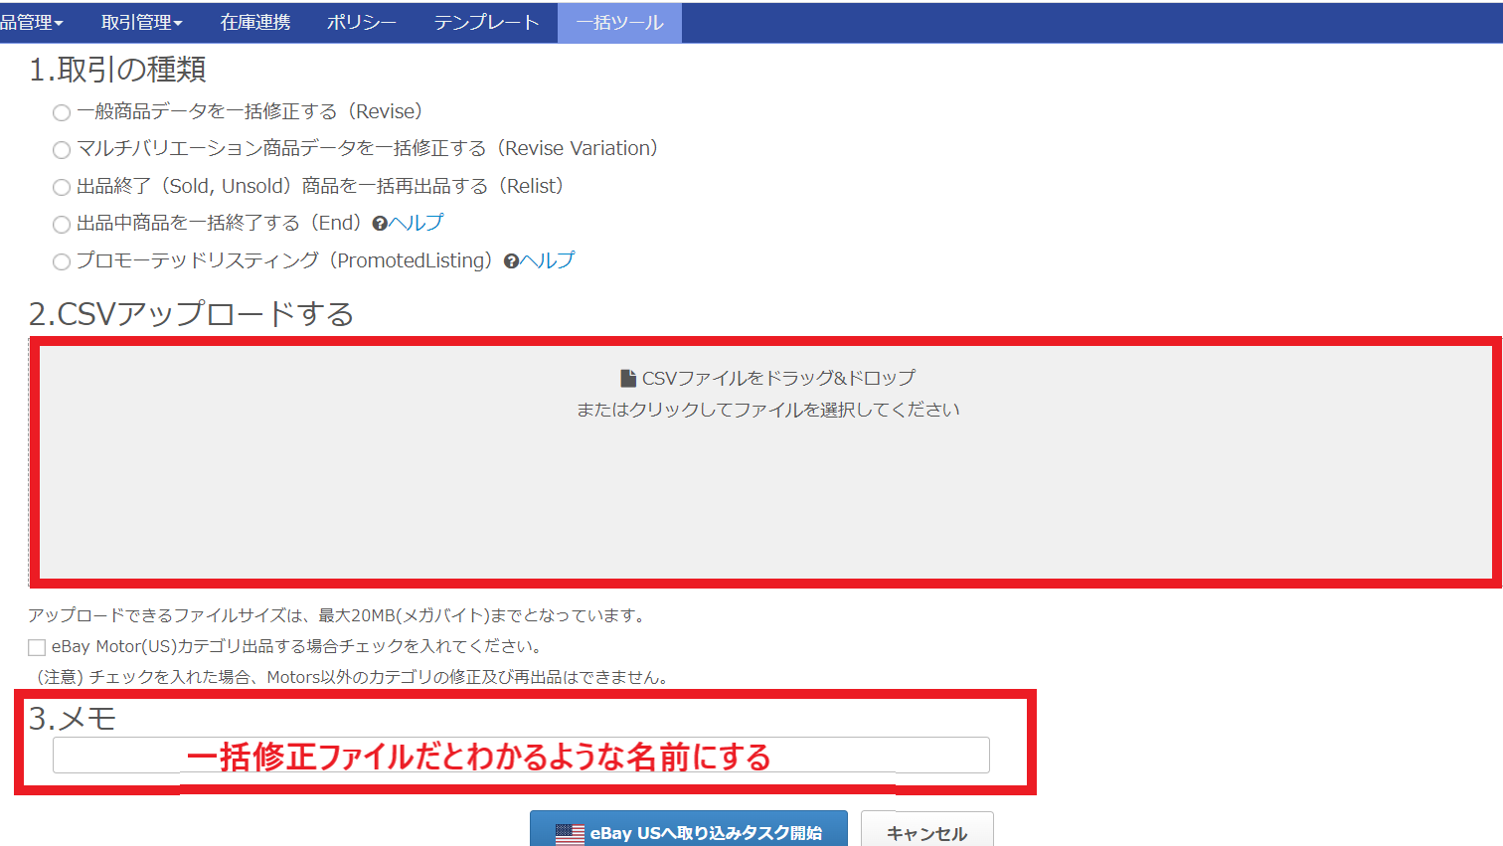Start the eBay USへ取り込みタスク開始 button
The image size is (1503, 846).
689,828
